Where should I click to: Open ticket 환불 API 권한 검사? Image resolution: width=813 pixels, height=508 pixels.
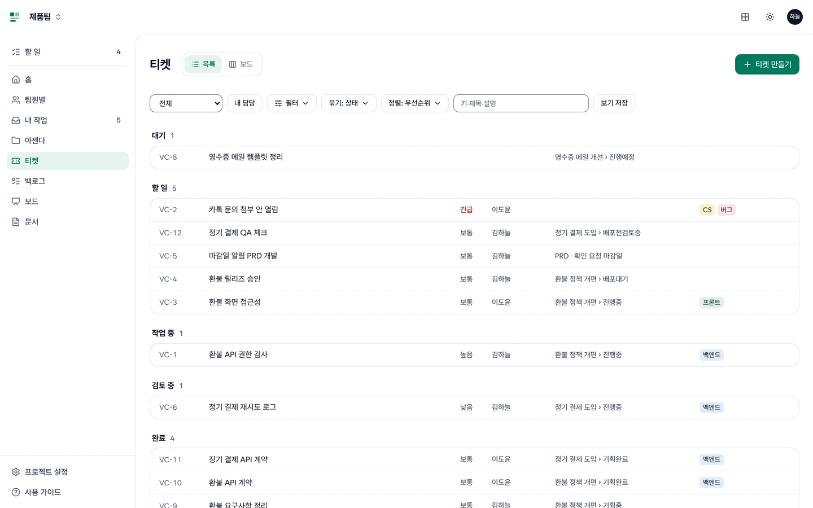pyautogui.click(x=238, y=355)
